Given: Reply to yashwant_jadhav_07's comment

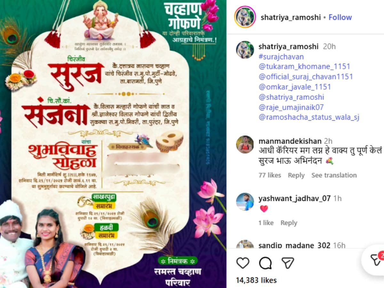Looking at the screenshot, I should pos(289,223).
